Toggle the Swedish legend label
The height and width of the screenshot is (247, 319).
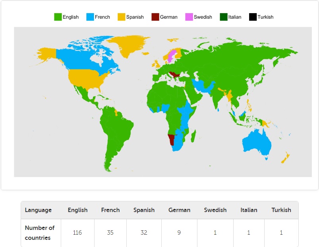click(203, 17)
